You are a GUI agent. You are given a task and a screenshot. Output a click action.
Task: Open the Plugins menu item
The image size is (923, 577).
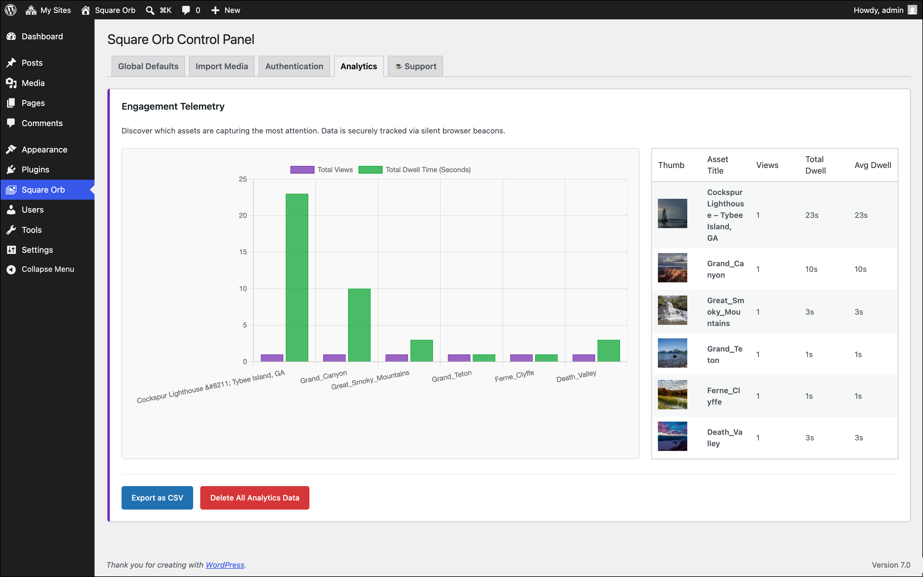click(47, 169)
